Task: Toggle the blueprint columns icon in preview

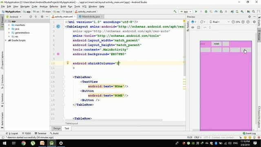Action: [x=199, y=27]
